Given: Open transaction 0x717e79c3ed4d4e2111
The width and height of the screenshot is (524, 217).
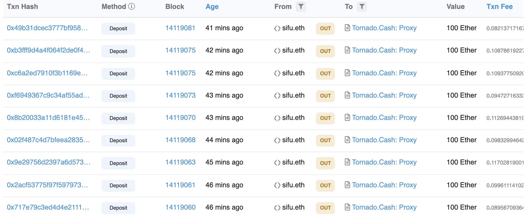Looking at the screenshot, I should coord(48,207).
